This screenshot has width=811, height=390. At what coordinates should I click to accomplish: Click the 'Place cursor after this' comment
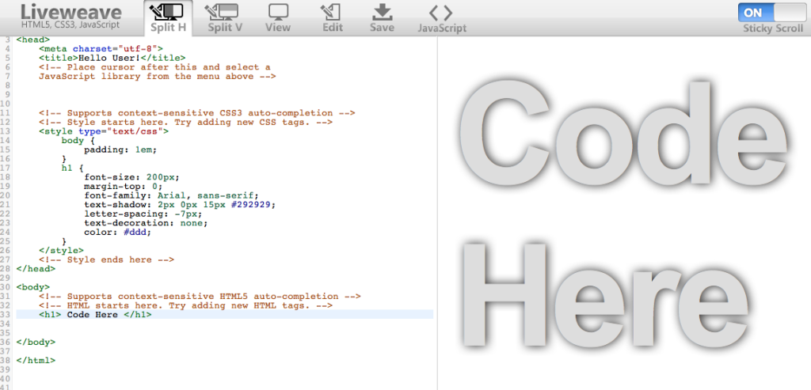tap(154, 67)
